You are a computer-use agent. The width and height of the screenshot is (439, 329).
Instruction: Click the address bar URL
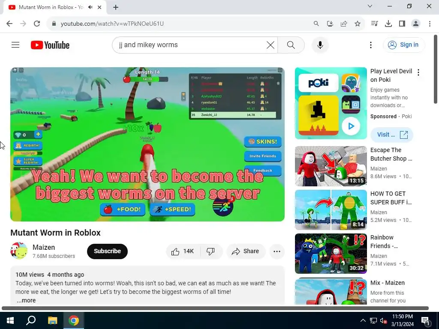(112, 24)
